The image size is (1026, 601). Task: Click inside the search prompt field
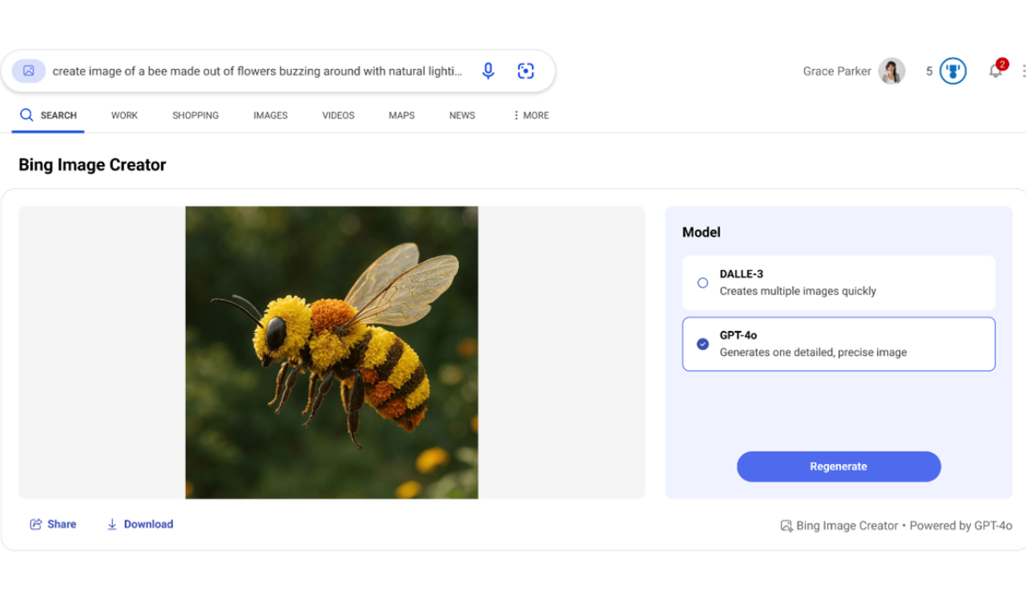256,71
